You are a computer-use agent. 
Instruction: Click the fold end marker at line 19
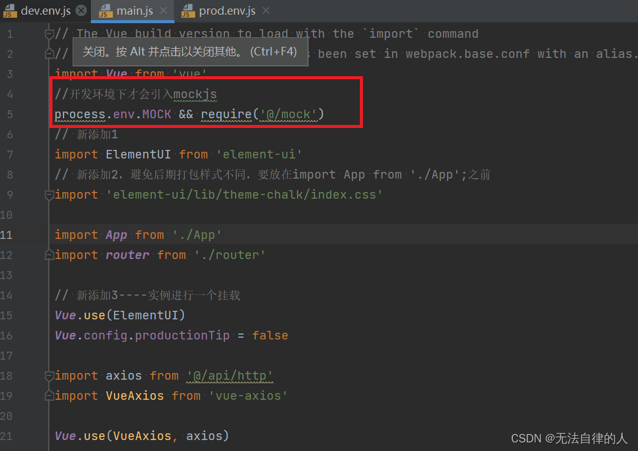(x=48, y=395)
